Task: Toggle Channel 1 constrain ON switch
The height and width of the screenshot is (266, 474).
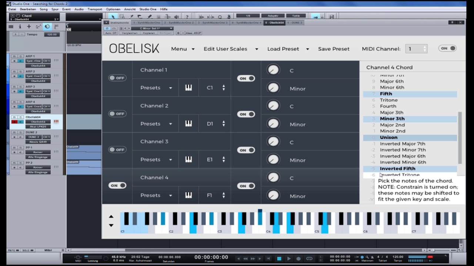Action: (246, 78)
